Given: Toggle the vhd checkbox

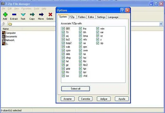Looking at the screenshot, I should [80, 76].
